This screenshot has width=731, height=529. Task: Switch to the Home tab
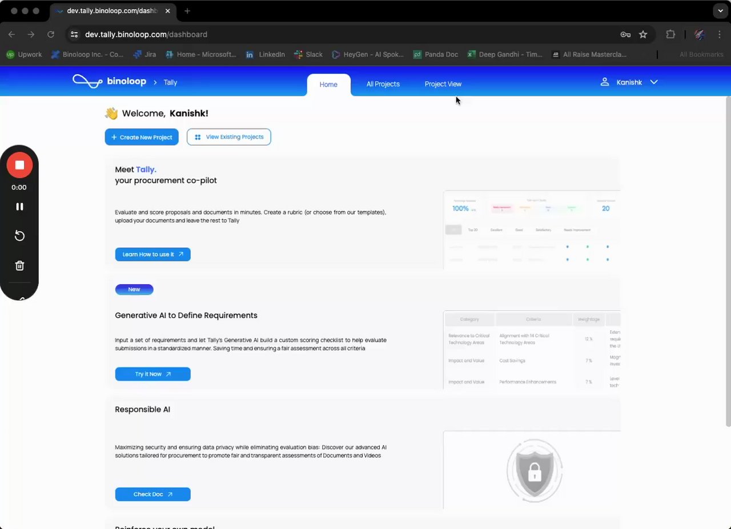click(328, 84)
